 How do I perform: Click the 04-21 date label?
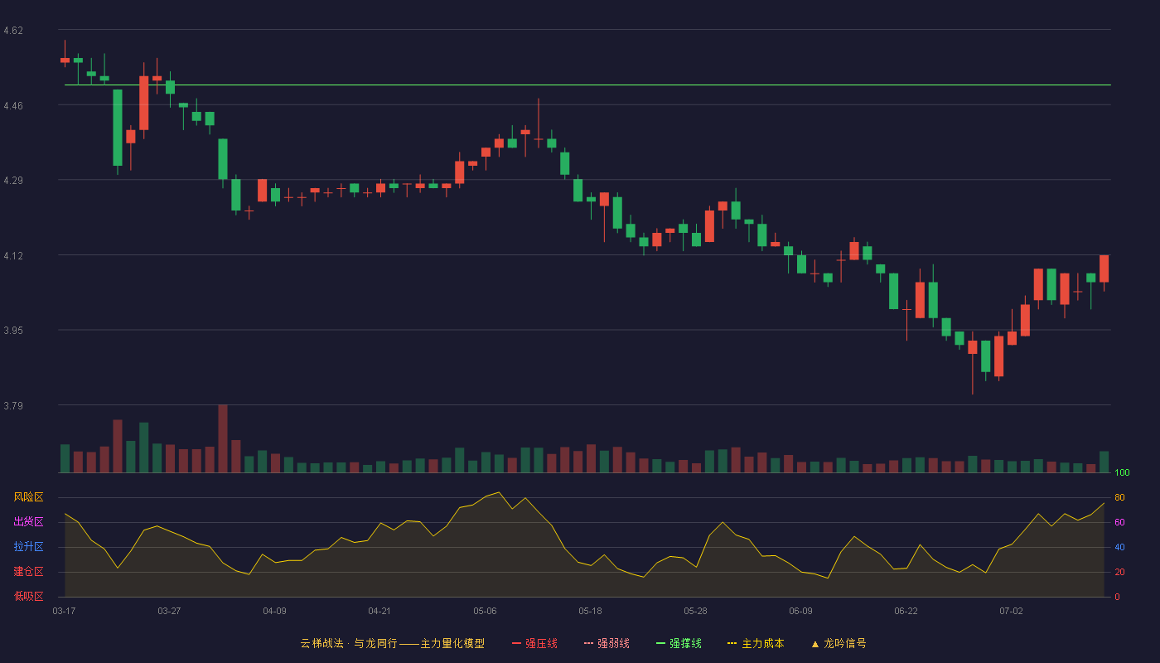tap(379, 611)
